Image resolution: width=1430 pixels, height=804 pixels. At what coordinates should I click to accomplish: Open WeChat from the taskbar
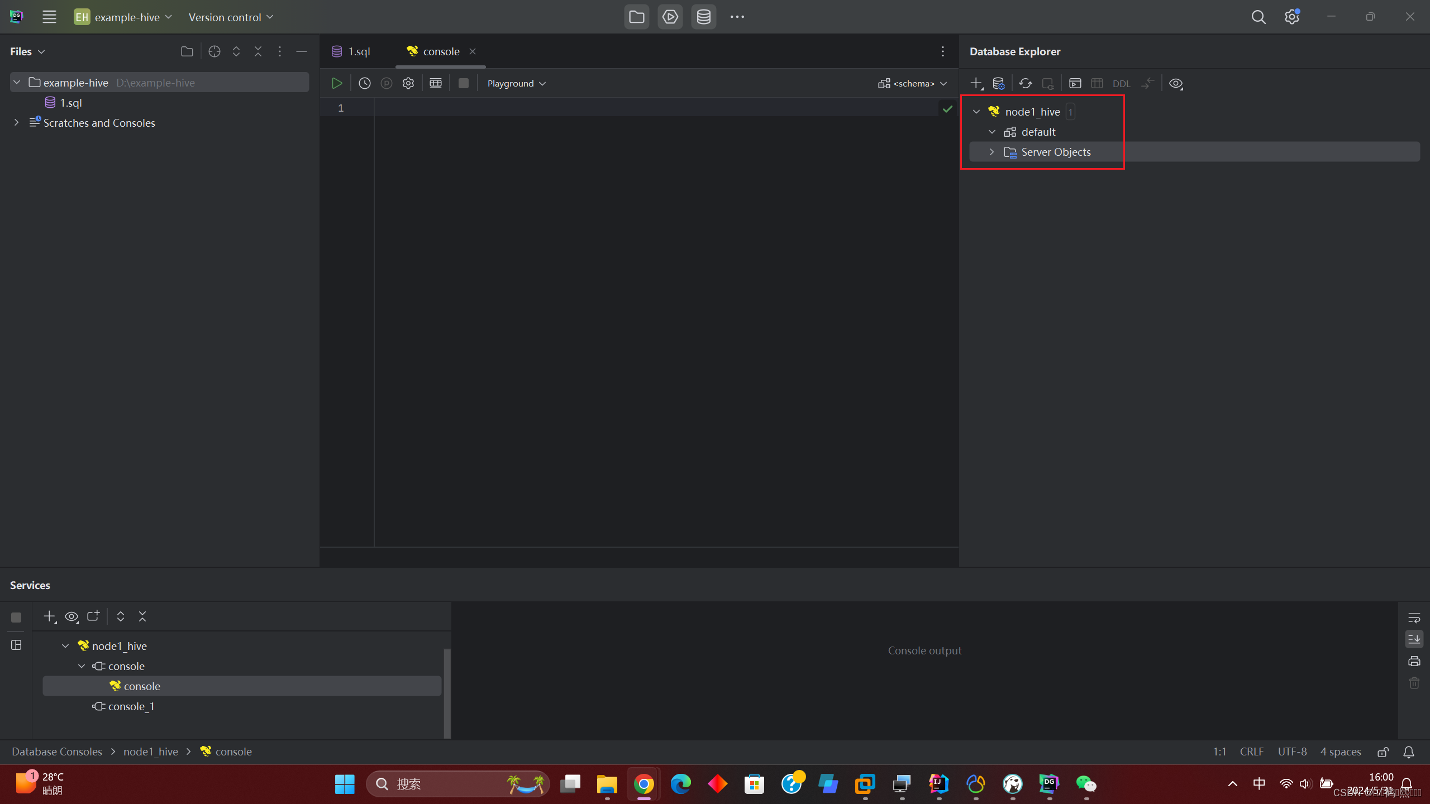(1086, 784)
